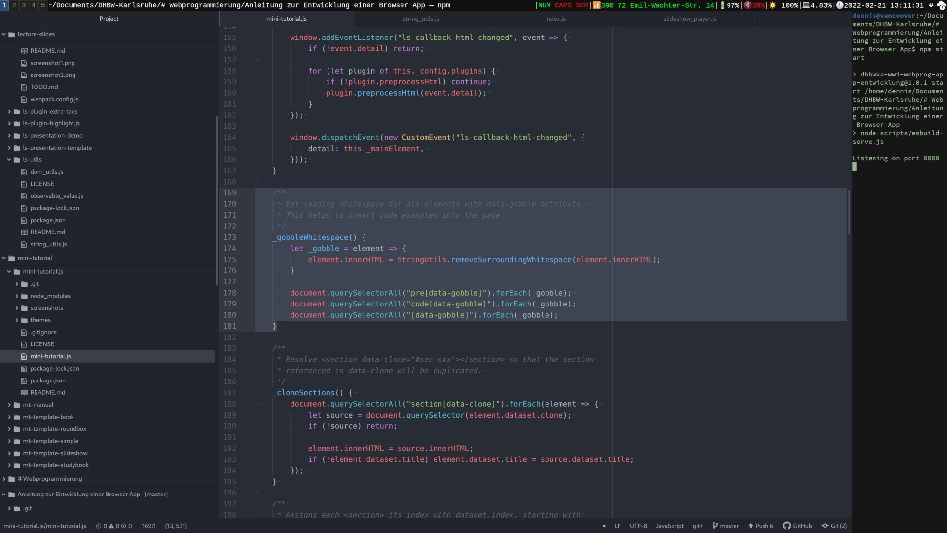
Task: Switch to workspace 5
Action: [43, 5]
